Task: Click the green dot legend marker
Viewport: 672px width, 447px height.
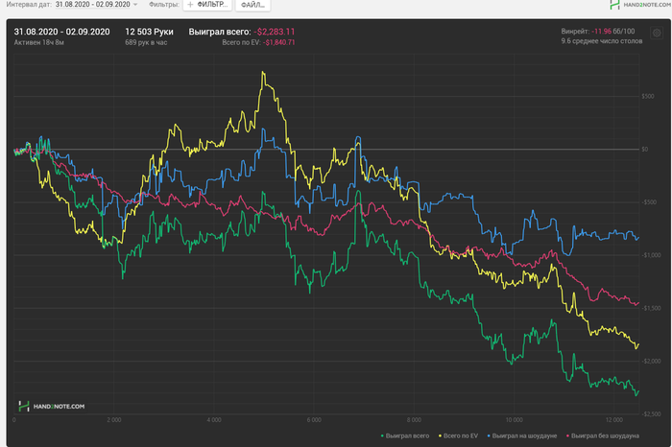Action: [x=383, y=435]
